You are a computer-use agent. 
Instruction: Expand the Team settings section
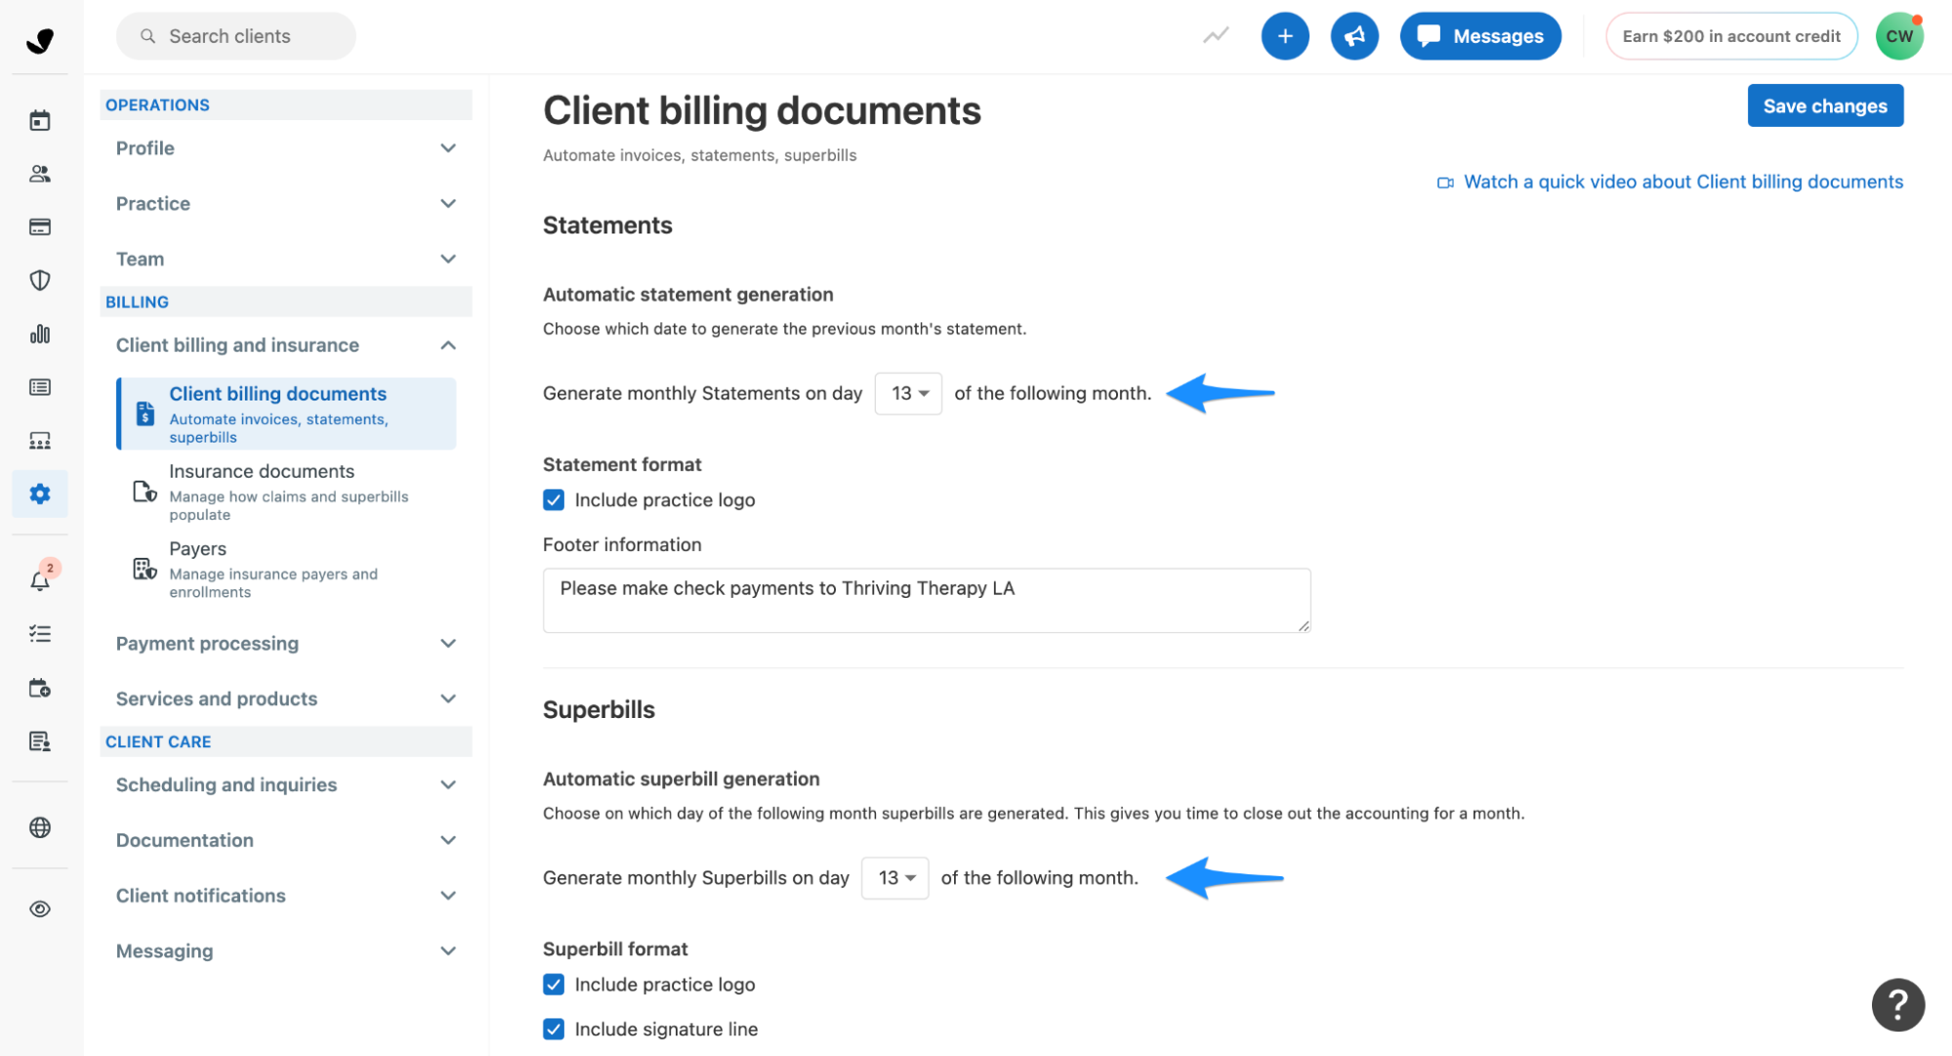(285, 259)
